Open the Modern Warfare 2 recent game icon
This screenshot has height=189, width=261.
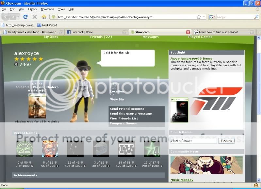24,149
